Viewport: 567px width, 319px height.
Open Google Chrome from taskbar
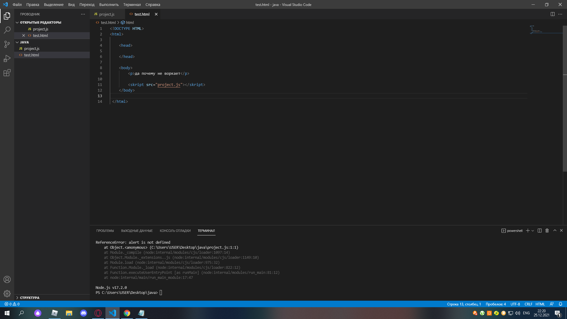[x=127, y=313]
